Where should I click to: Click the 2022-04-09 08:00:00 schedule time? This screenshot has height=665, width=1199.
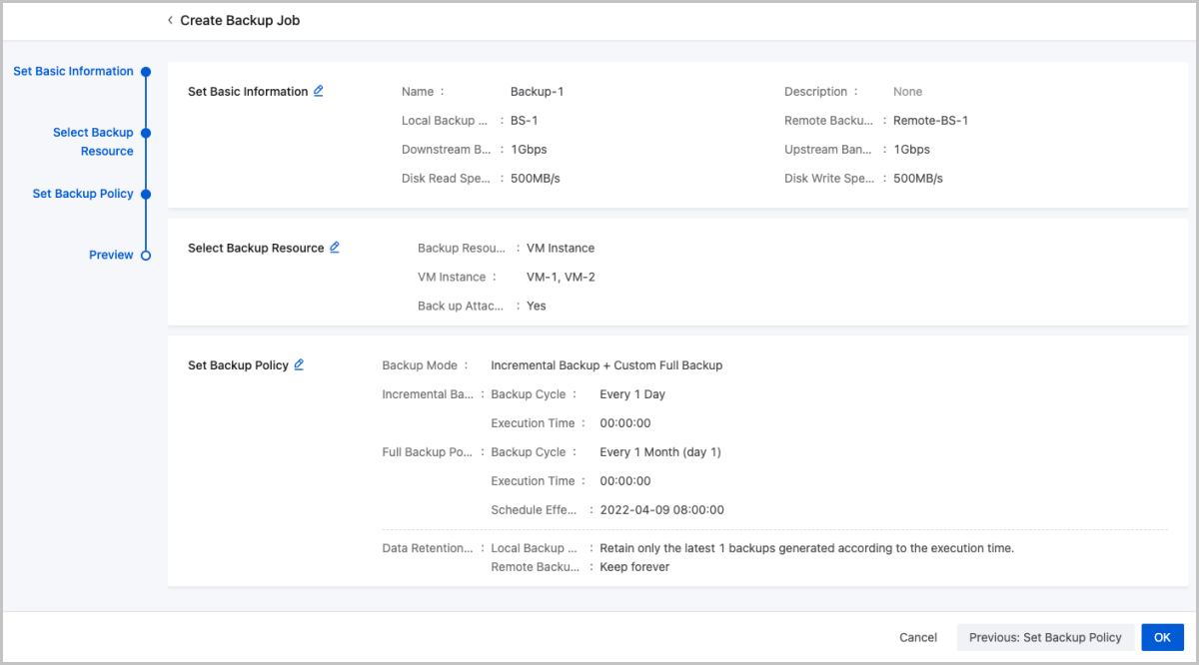pyautogui.click(x=661, y=510)
